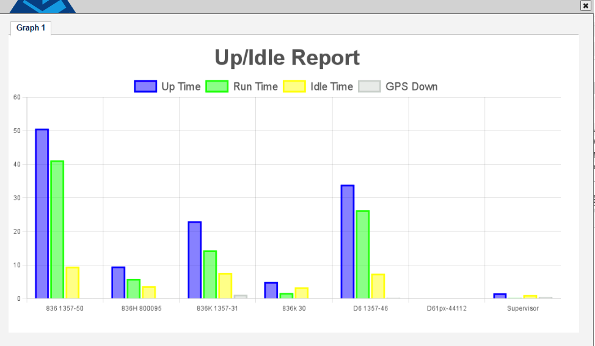Click the Idle Time legend label
The image size is (595, 346).
click(x=332, y=87)
